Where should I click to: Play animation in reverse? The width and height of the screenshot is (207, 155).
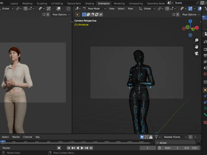78,148
